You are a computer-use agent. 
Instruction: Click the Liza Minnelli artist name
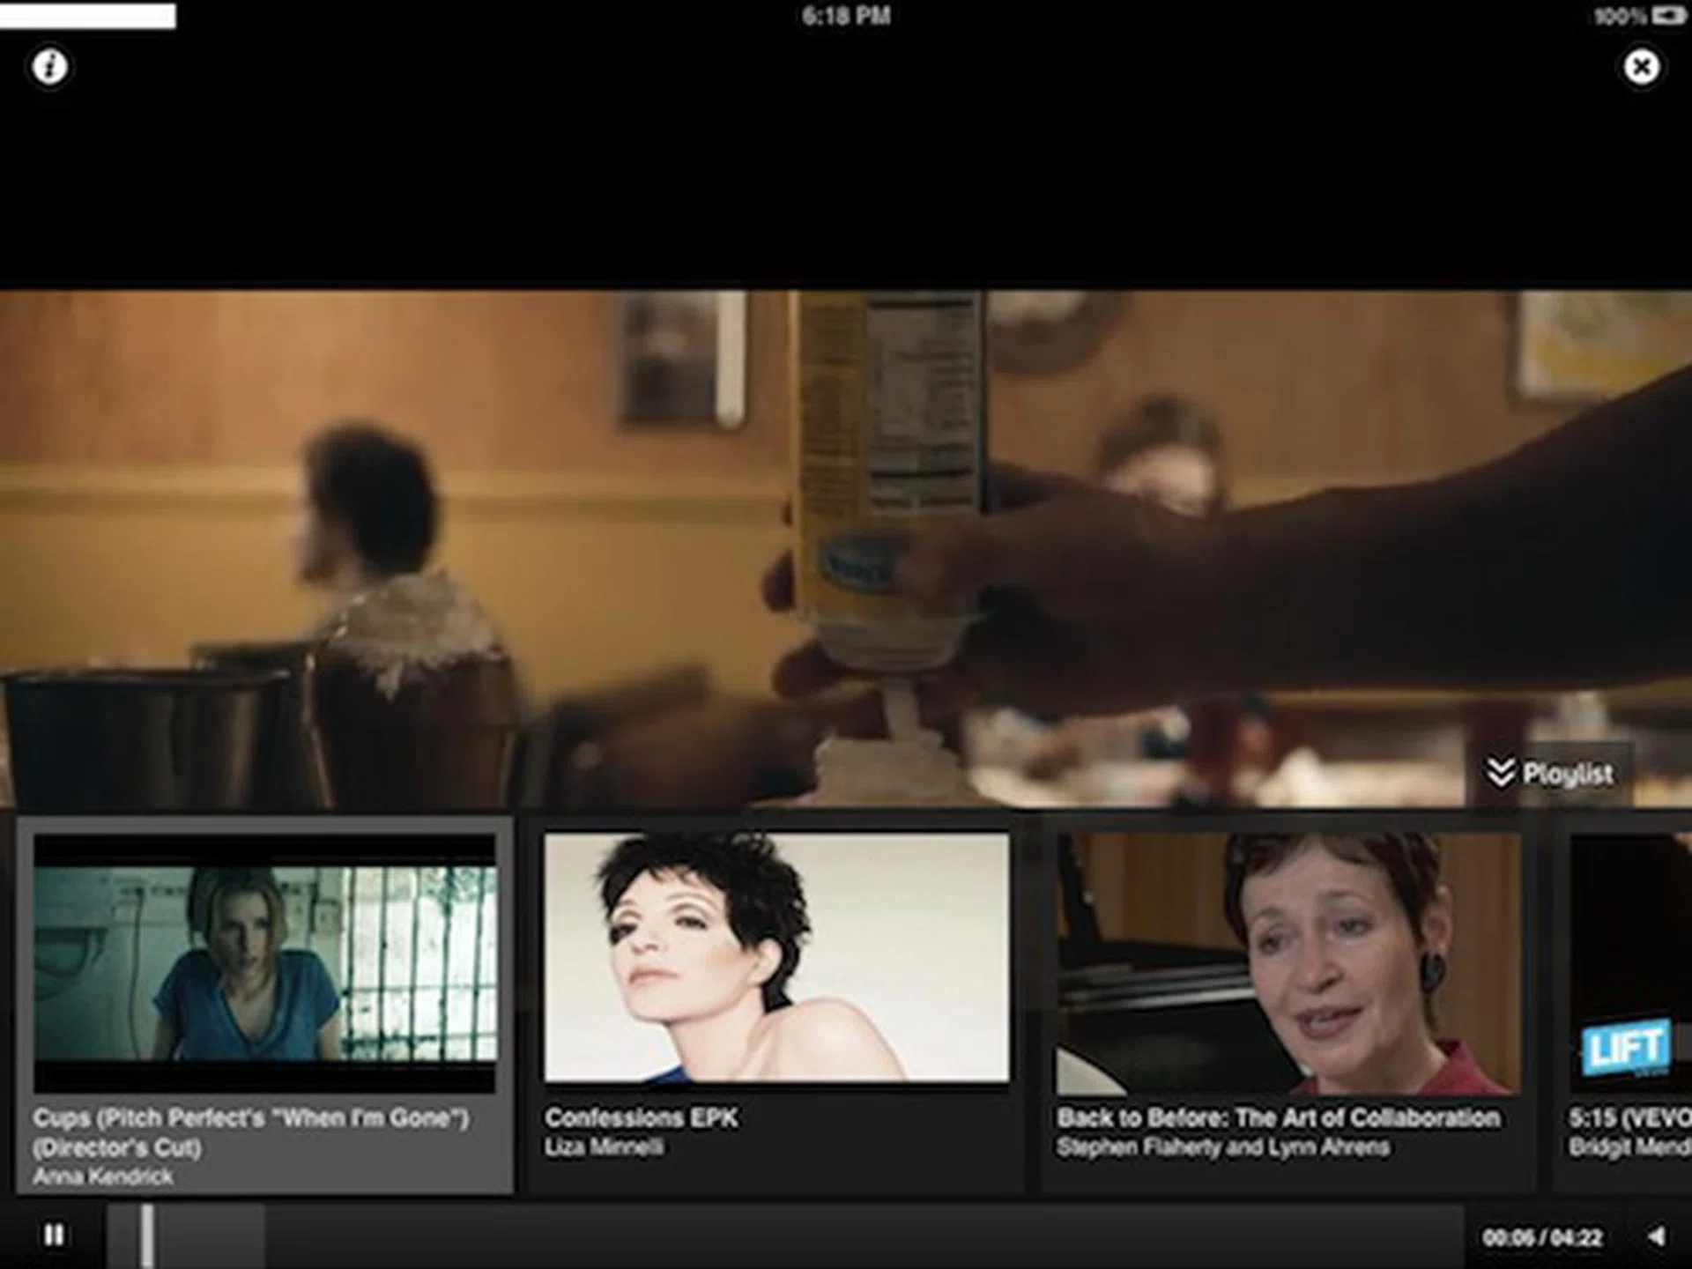point(604,1147)
